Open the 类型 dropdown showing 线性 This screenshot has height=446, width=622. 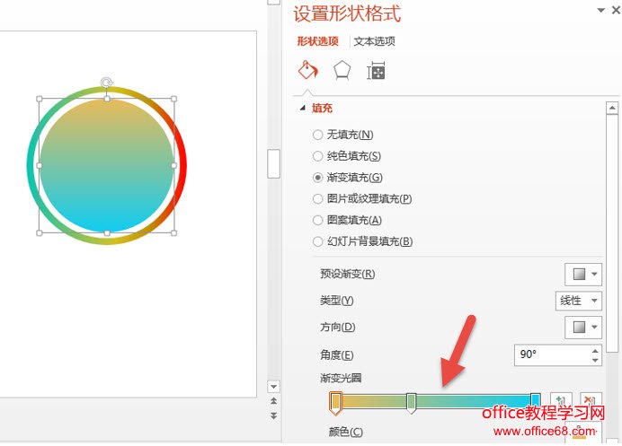578,301
